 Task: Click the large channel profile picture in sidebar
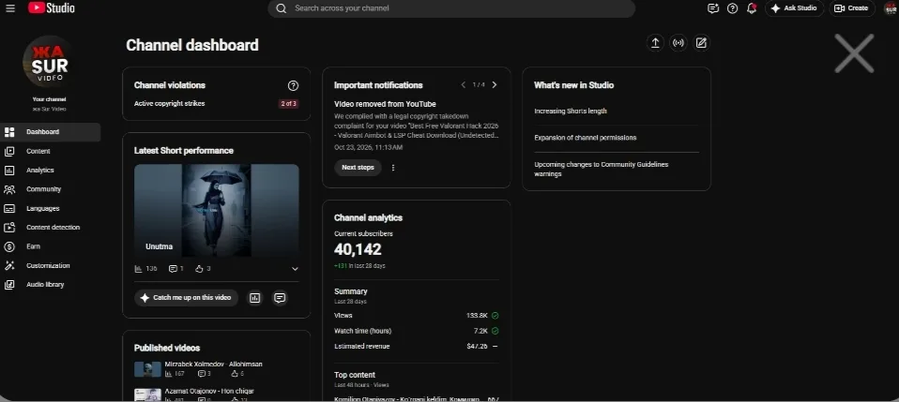pyautogui.click(x=50, y=61)
